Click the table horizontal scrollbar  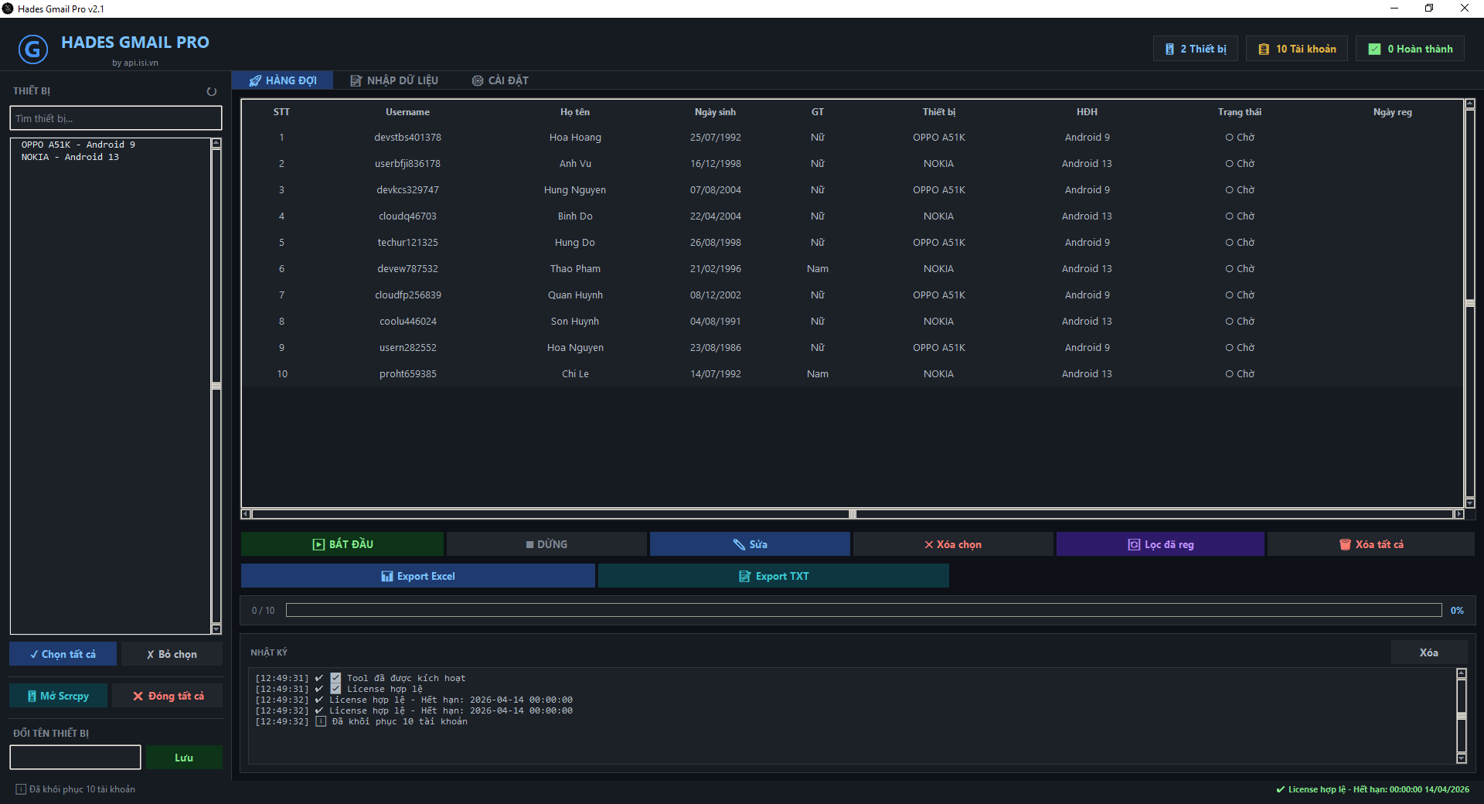pyautogui.click(x=853, y=514)
